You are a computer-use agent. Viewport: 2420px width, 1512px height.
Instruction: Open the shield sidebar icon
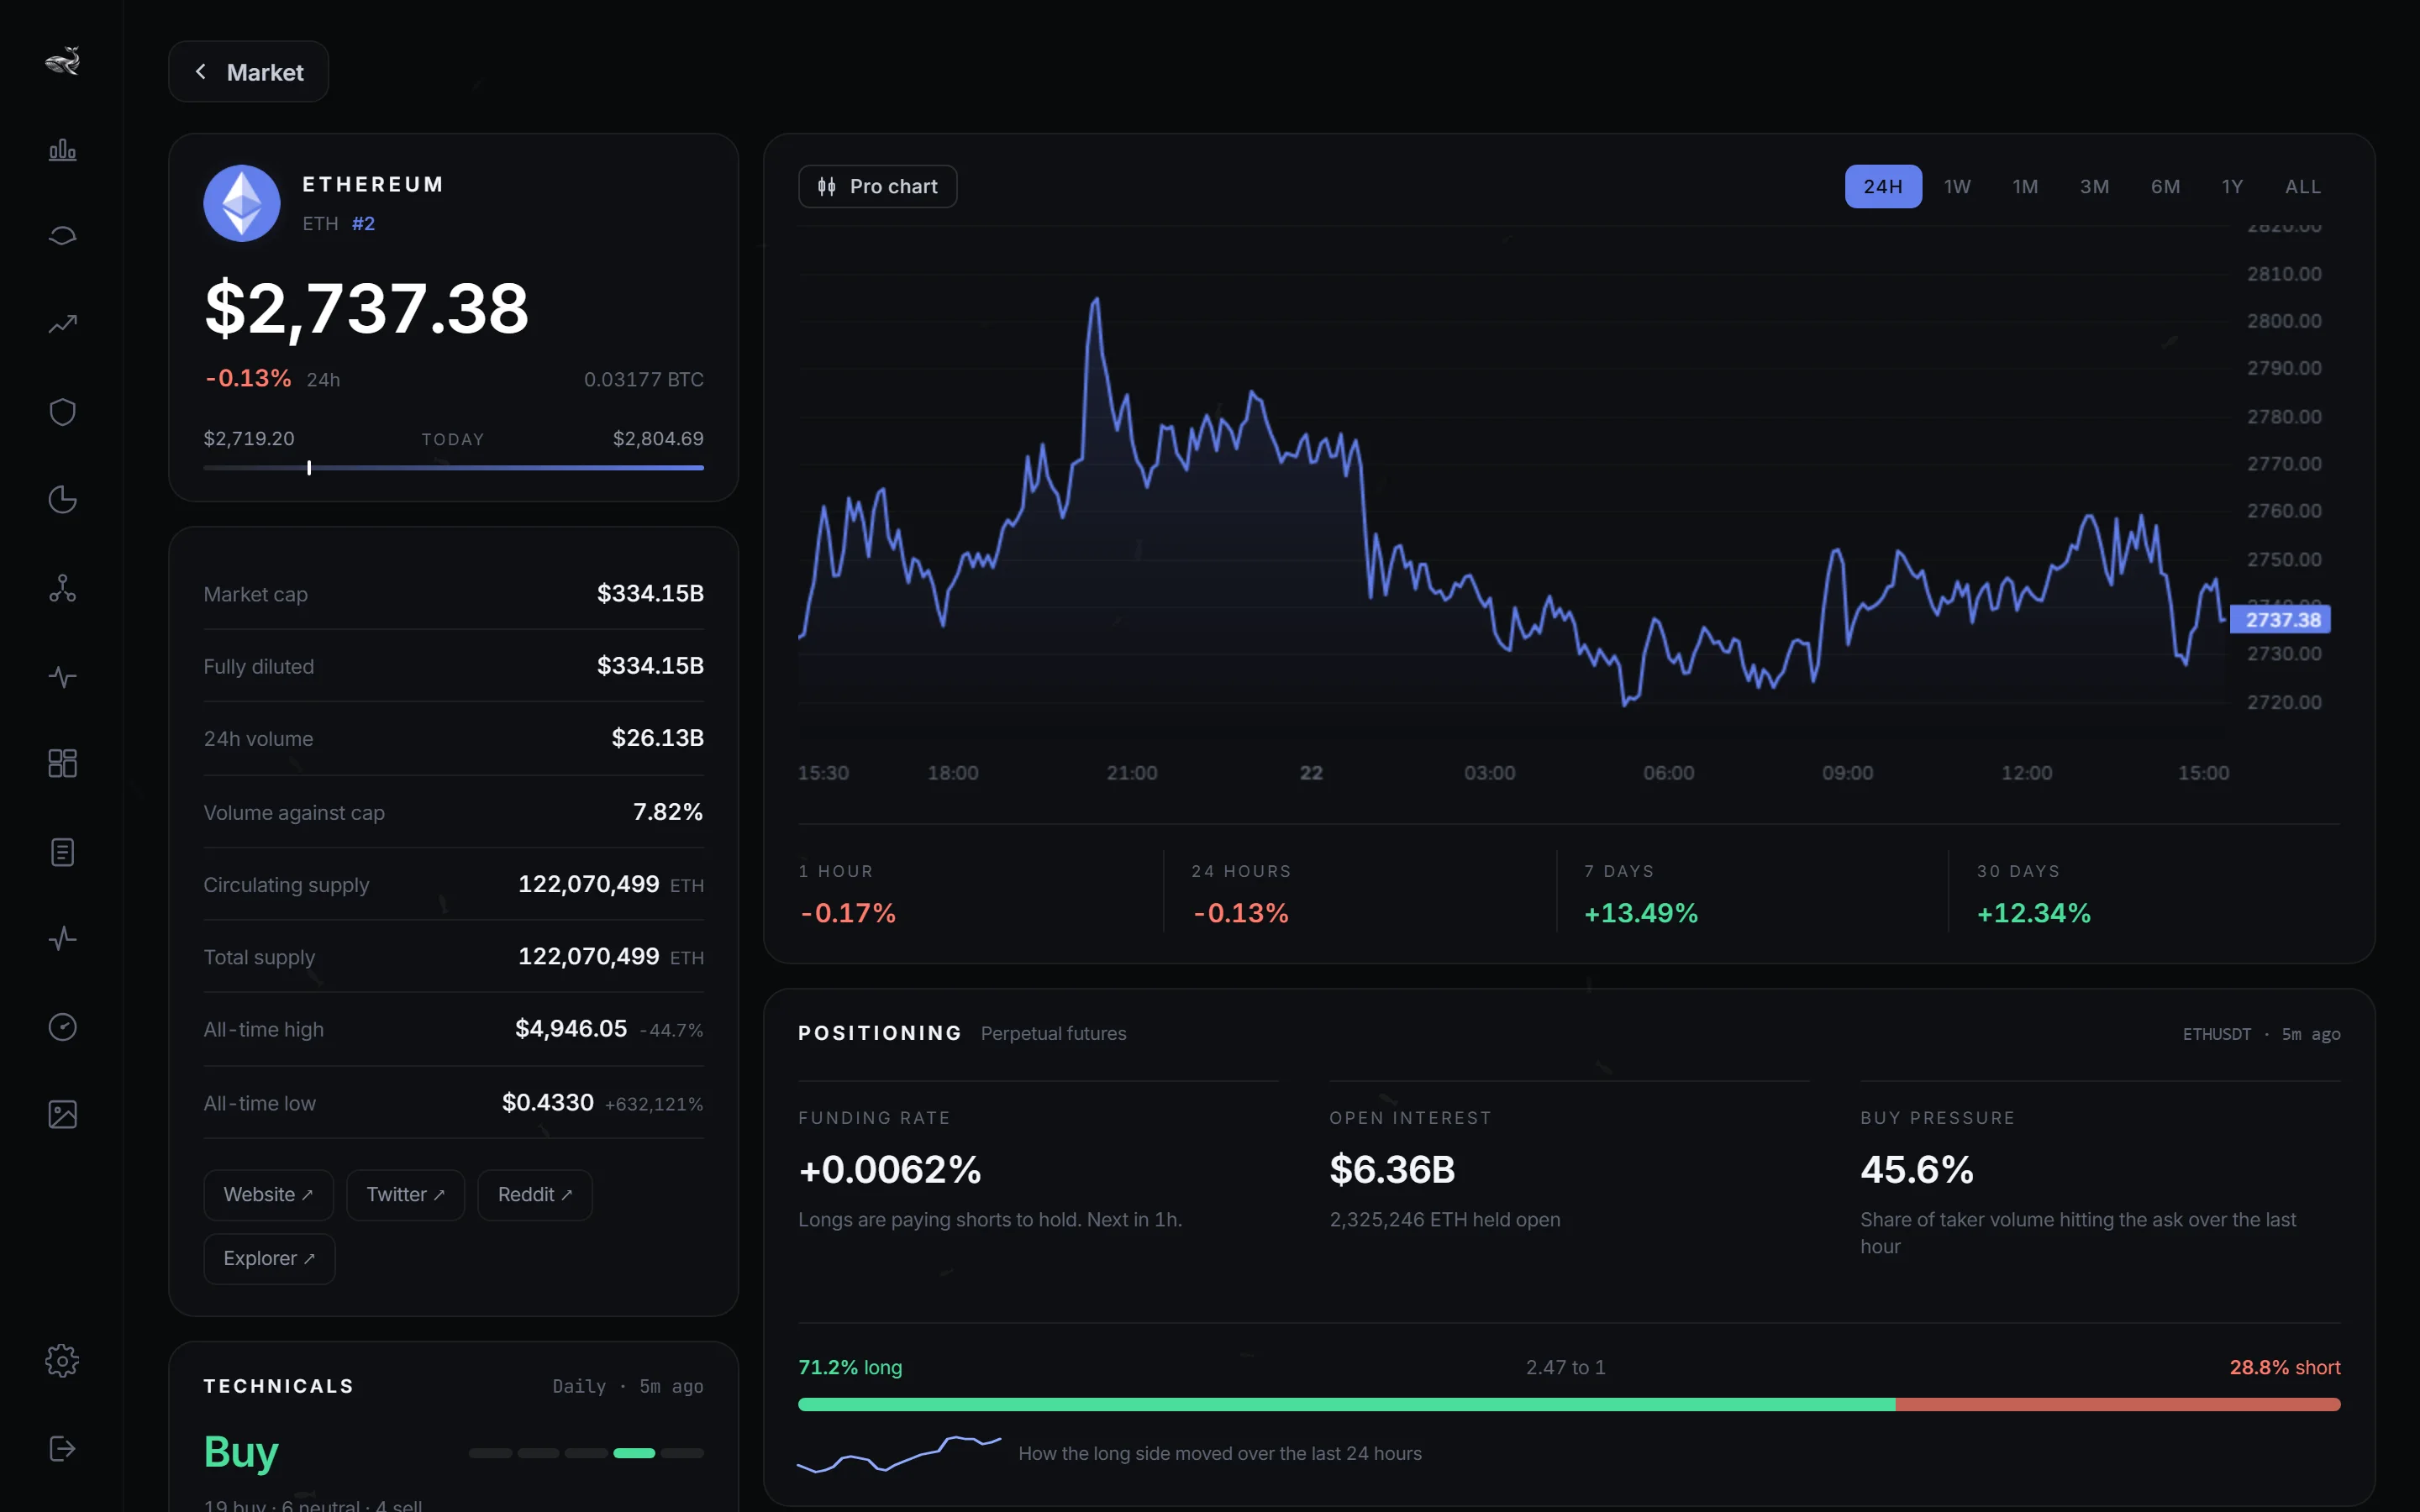pyautogui.click(x=62, y=412)
